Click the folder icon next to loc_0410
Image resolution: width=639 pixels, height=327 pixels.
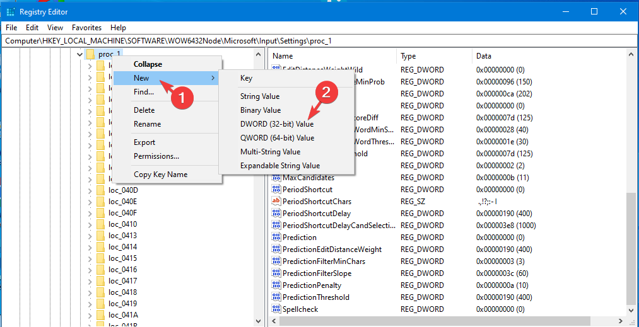(101, 224)
